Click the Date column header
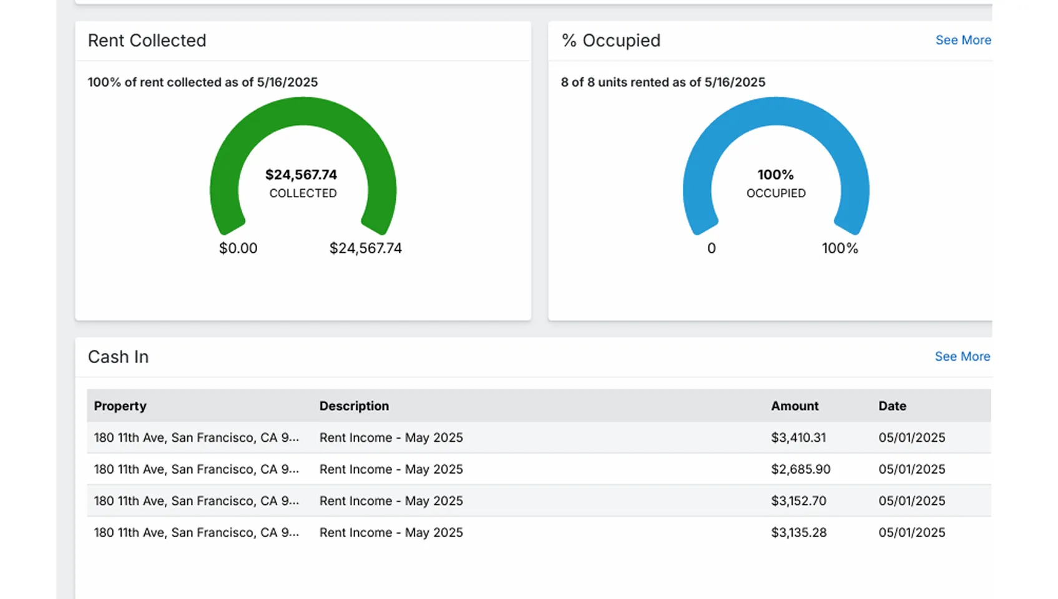 [x=892, y=406]
